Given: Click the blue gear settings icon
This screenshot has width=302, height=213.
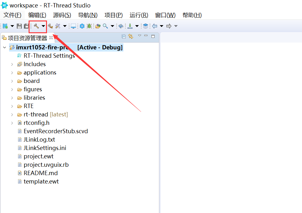Looking at the screenshot, I should [x=82, y=26].
